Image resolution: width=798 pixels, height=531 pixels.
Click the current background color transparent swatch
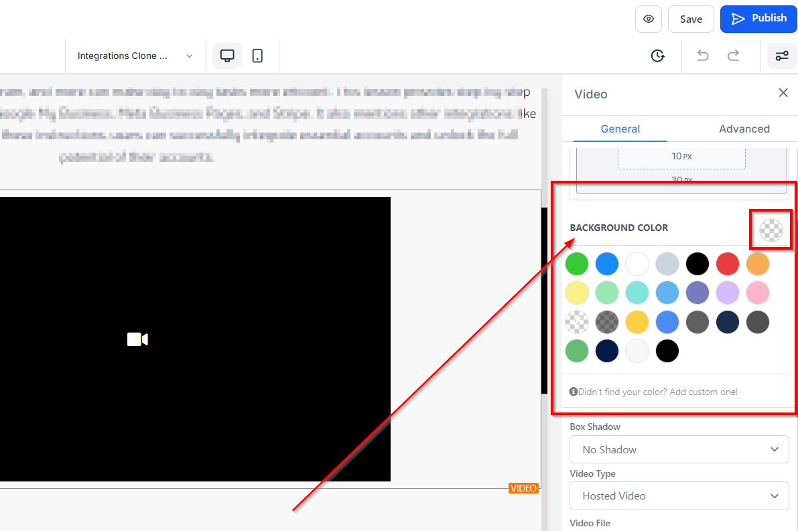click(x=771, y=230)
